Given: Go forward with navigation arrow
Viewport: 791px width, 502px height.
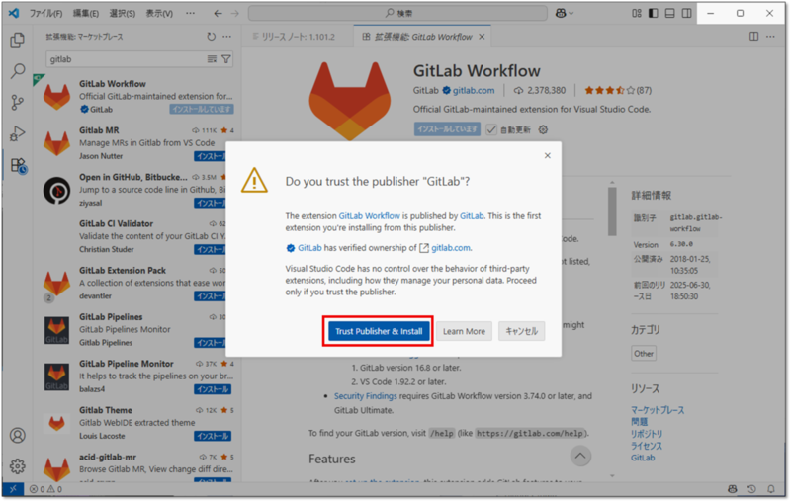Looking at the screenshot, I should (x=235, y=13).
